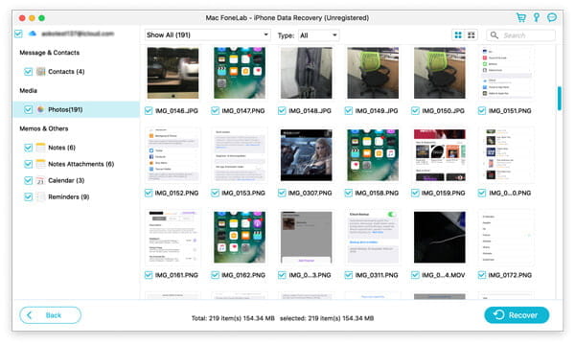Open the Notes (6) category

pos(61,148)
